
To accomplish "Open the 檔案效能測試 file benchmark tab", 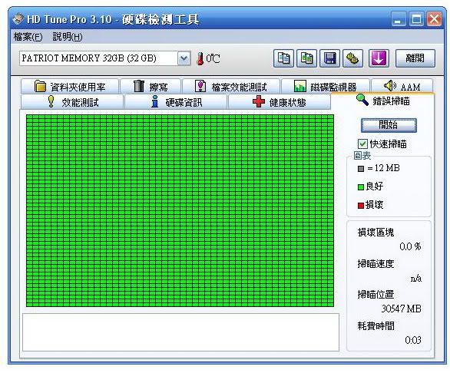I will point(231,86).
